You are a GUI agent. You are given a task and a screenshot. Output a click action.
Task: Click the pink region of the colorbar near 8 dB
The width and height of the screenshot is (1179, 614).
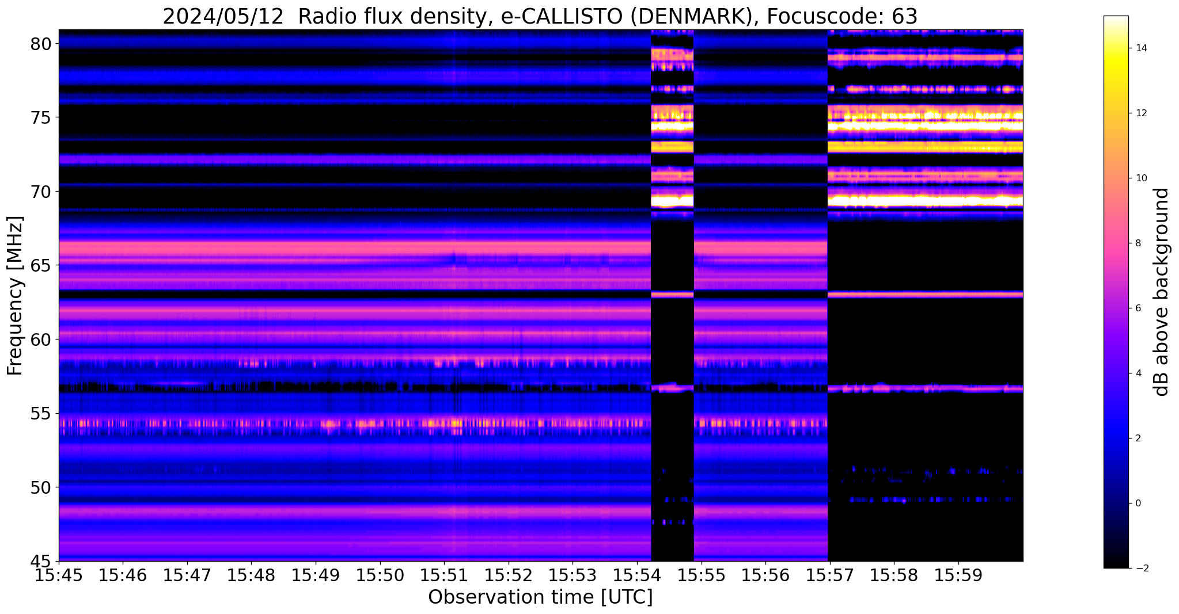coord(1116,243)
